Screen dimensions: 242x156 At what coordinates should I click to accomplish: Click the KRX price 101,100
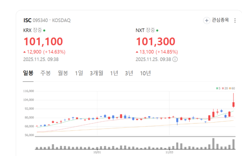(x=43, y=42)
